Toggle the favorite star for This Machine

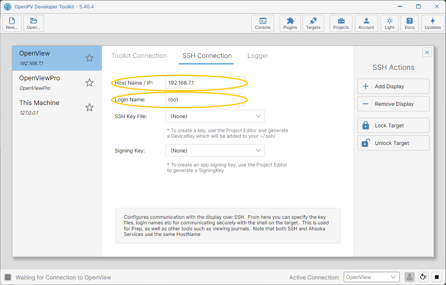tap(90, 107)
